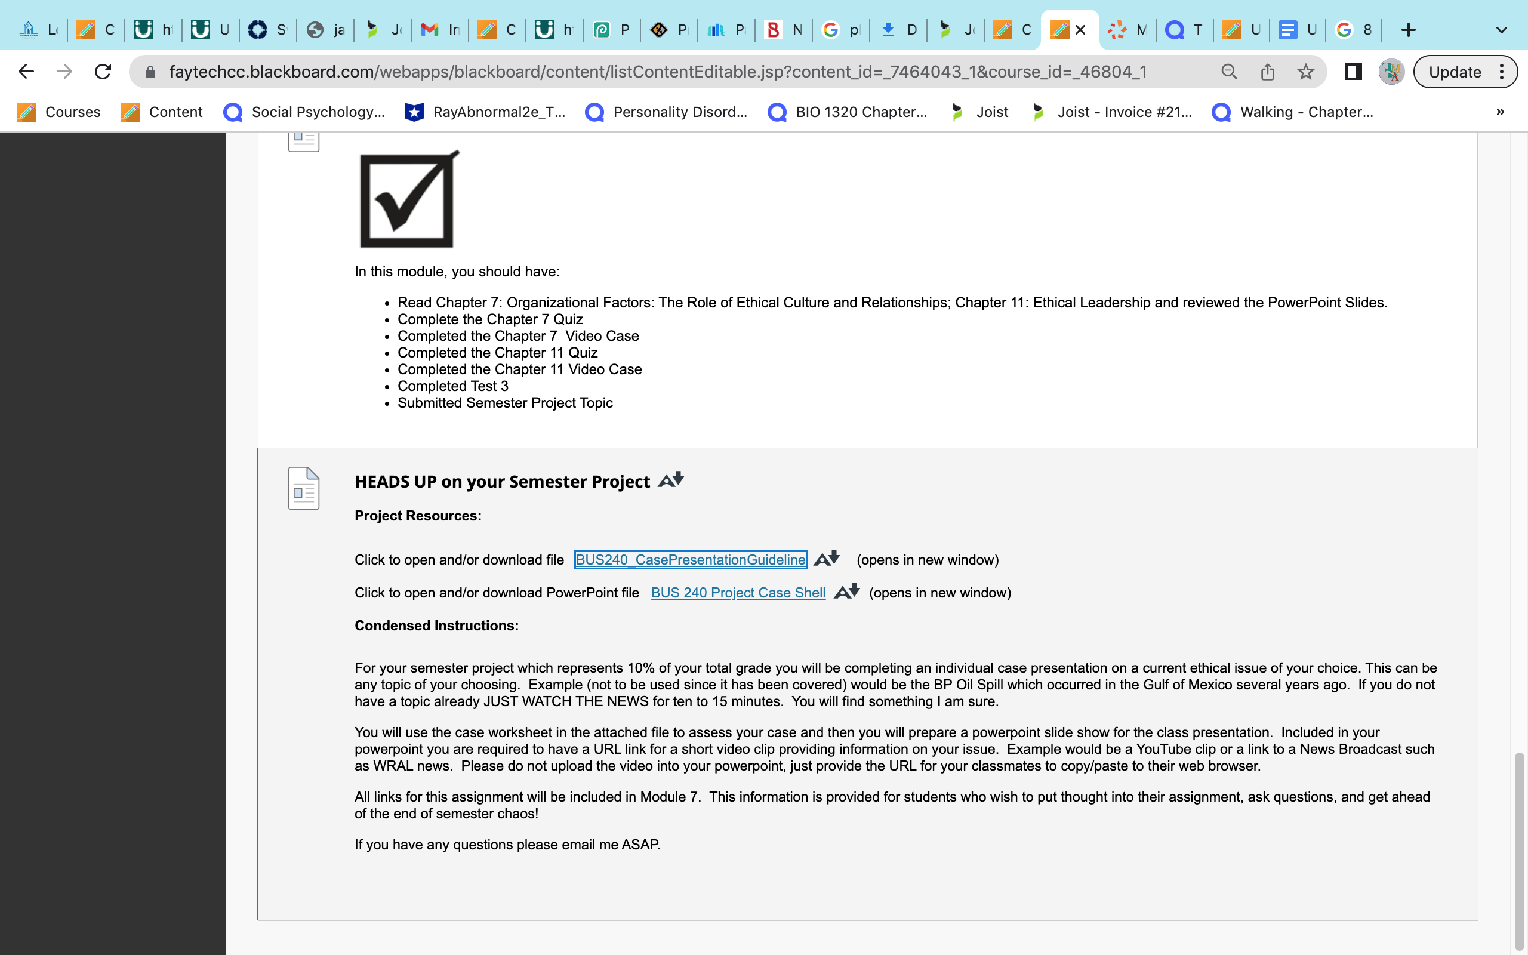
Task: Click the document item icon beside HEADS UP
Action: click(304, 488)
